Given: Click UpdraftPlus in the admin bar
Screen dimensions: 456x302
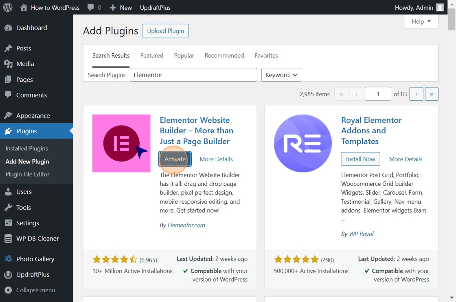Looking at the screenshot, I should 155,8.
